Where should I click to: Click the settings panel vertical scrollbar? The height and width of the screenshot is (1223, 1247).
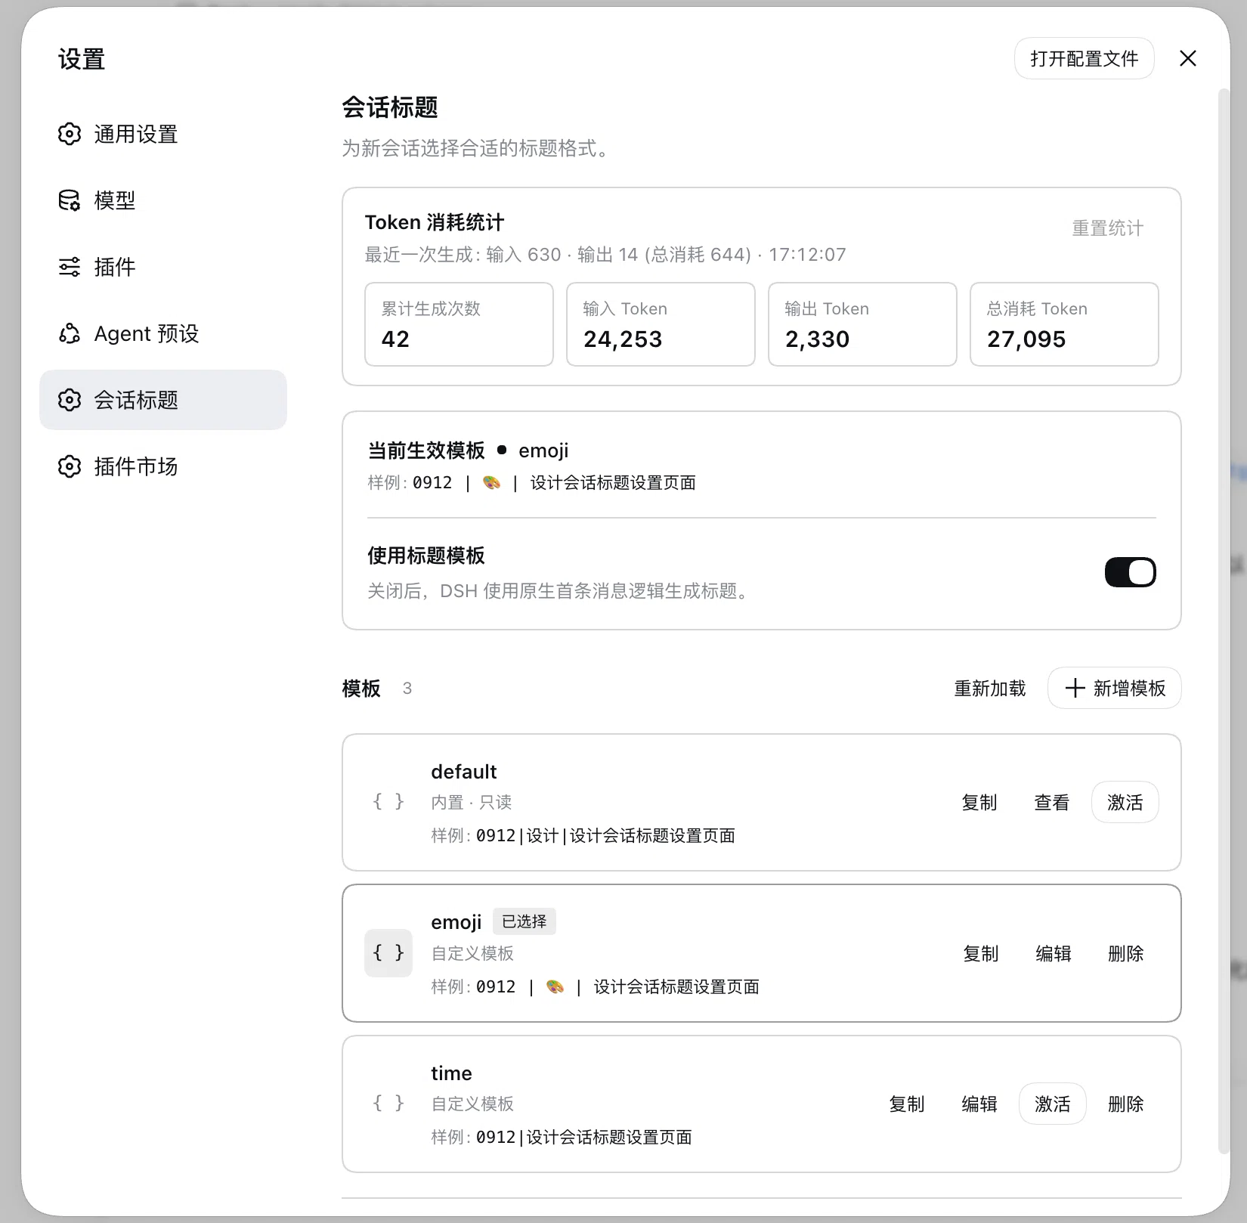pos(1224,620)
